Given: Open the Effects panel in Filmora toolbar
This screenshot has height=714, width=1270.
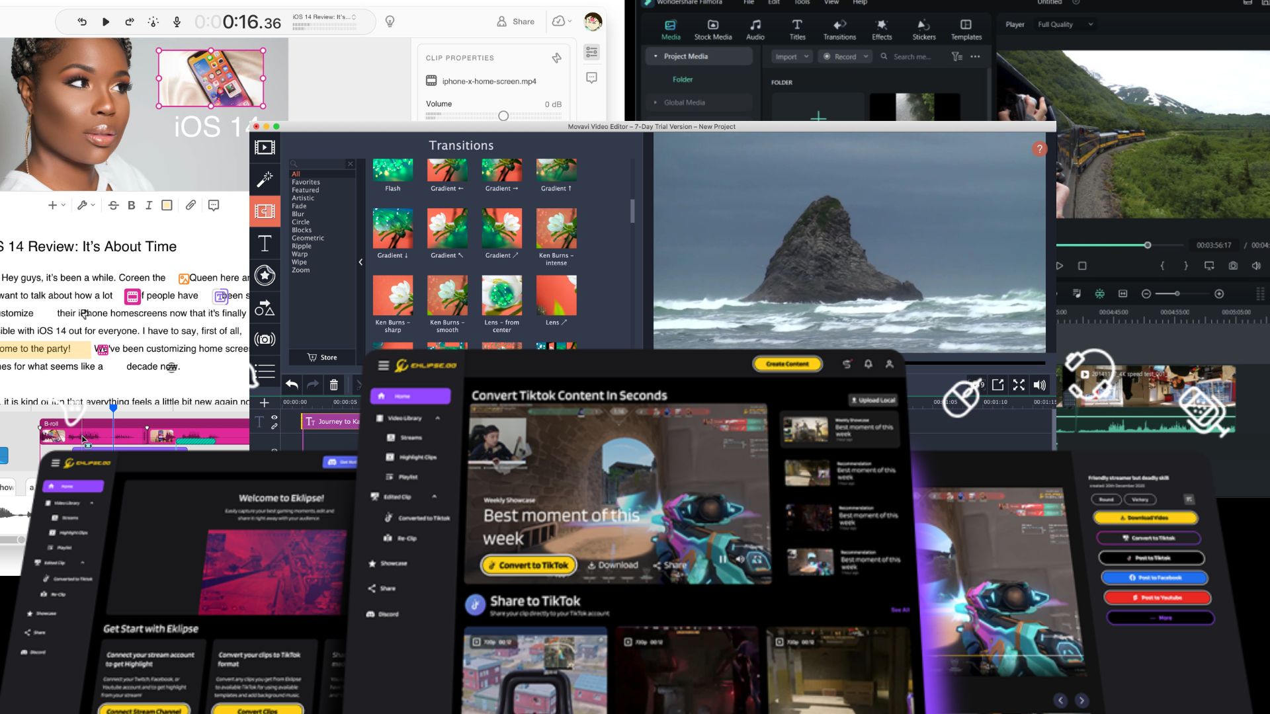Looking at the screenshot, I should click(882, 28).
